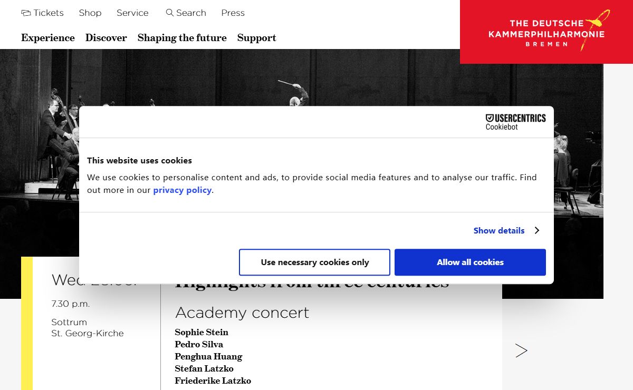Open the Press link
The height and width of the screenshot is (390, 633).
pyautogui.click(x=233, y=13)
